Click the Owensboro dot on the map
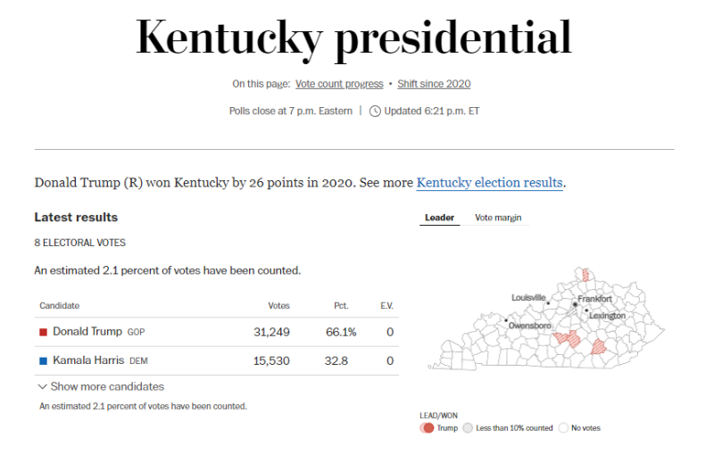This screenshot has width=714, height=471. point(506,320)
